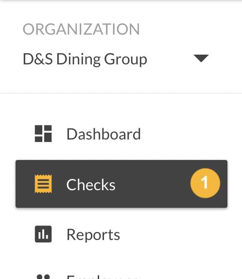
Task: Click the ORGANIZATION heading label
Action: [x=81, y=29]
